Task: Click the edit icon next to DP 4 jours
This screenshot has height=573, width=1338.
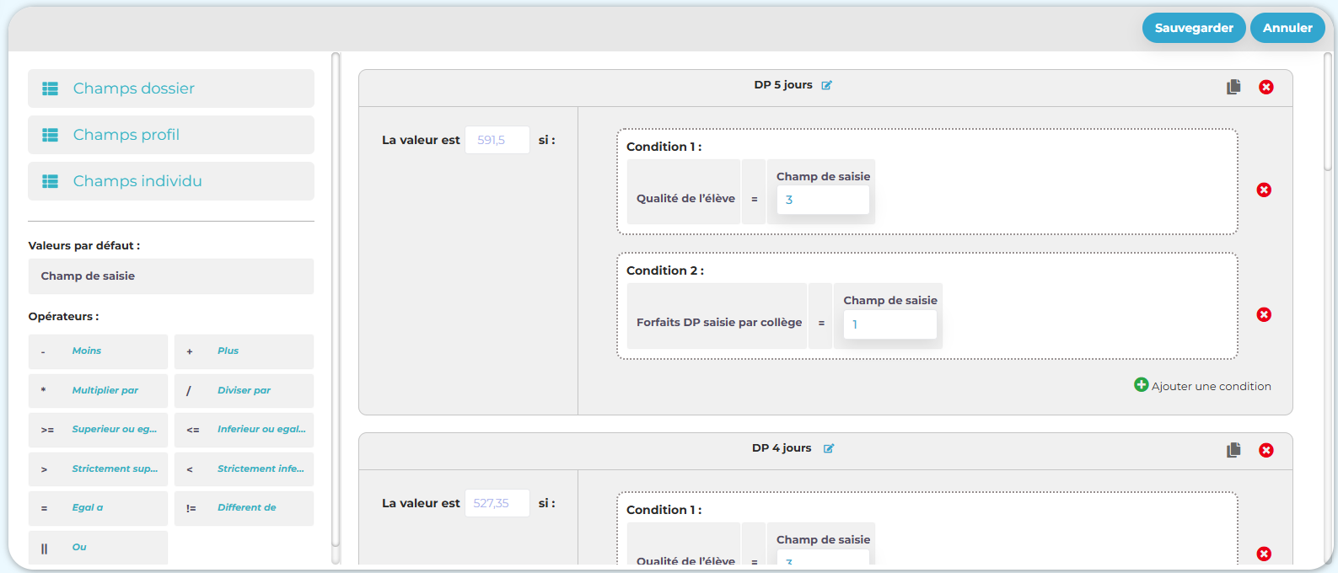Action: coord(829,448)
